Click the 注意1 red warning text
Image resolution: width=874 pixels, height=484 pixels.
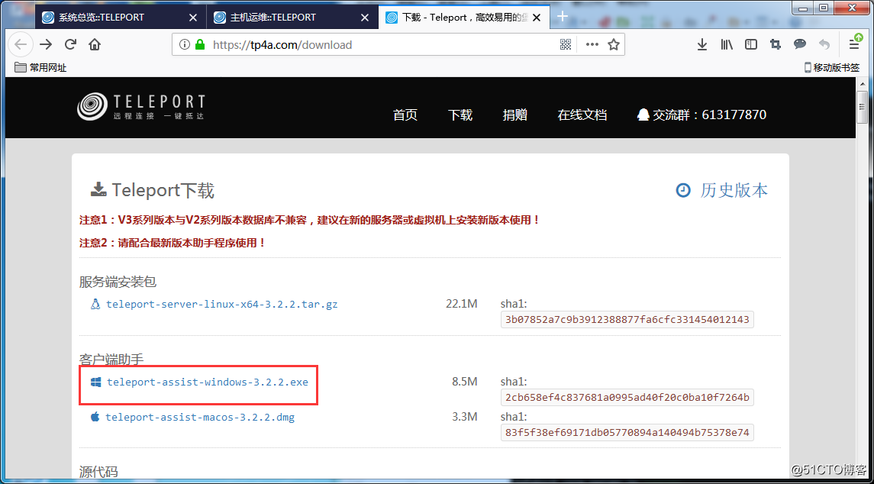coord(309,220)
